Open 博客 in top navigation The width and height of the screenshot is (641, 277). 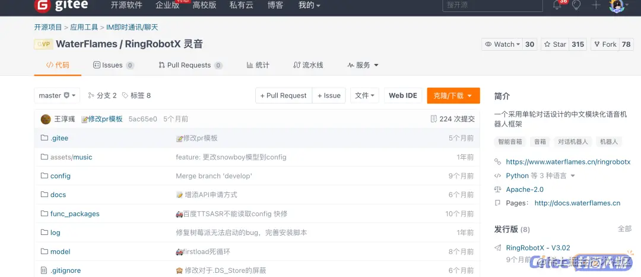[x=276, y=5]
